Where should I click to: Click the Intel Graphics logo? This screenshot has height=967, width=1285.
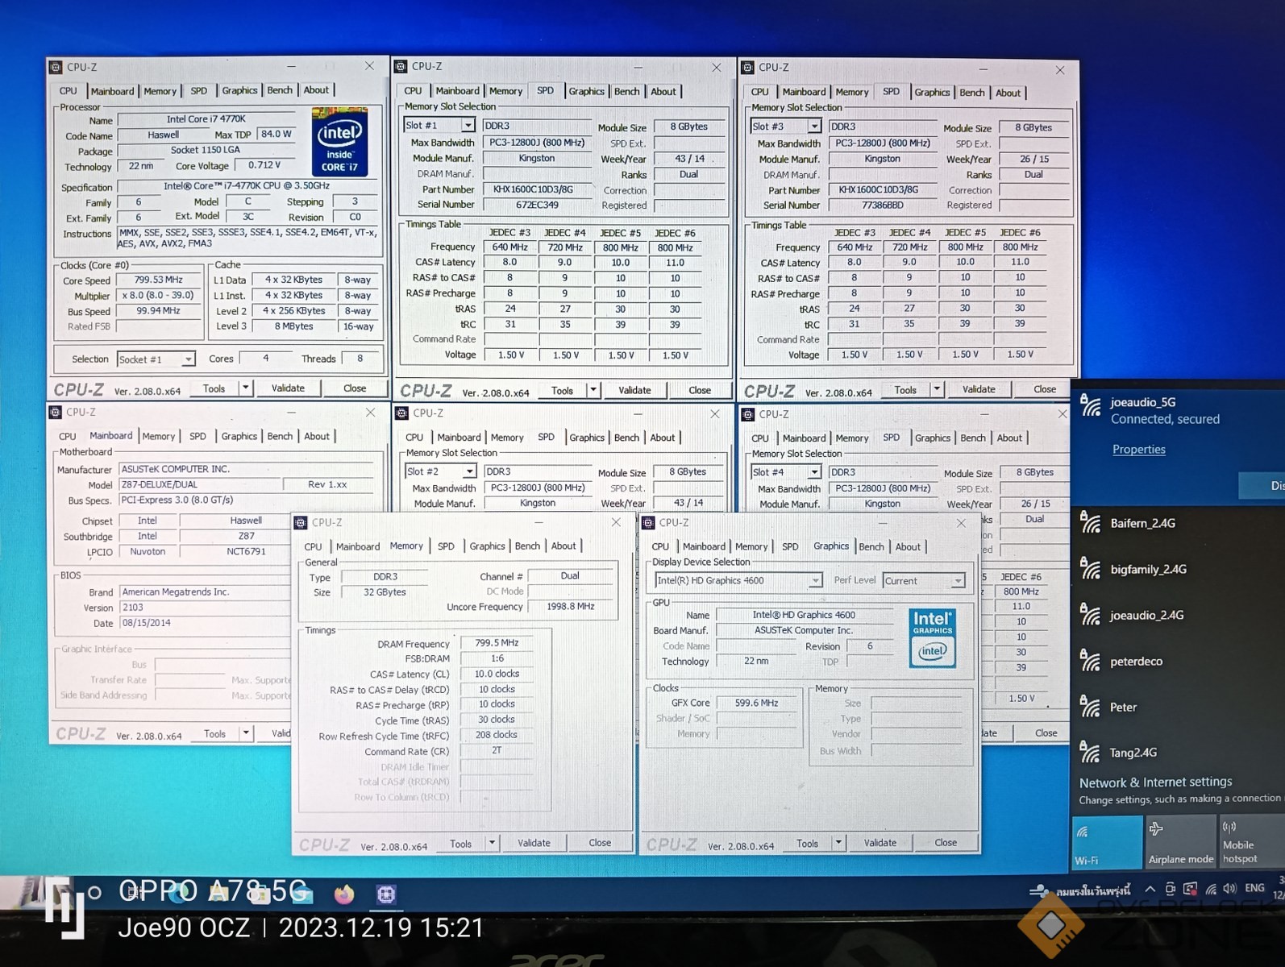tap(933, 637)
